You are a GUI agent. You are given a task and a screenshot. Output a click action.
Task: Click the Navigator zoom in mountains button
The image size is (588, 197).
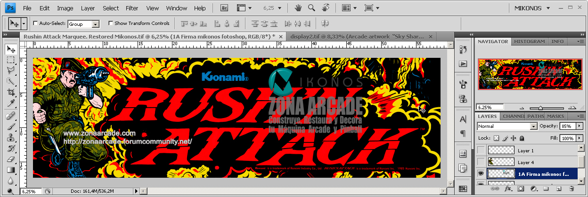(571, 107)
